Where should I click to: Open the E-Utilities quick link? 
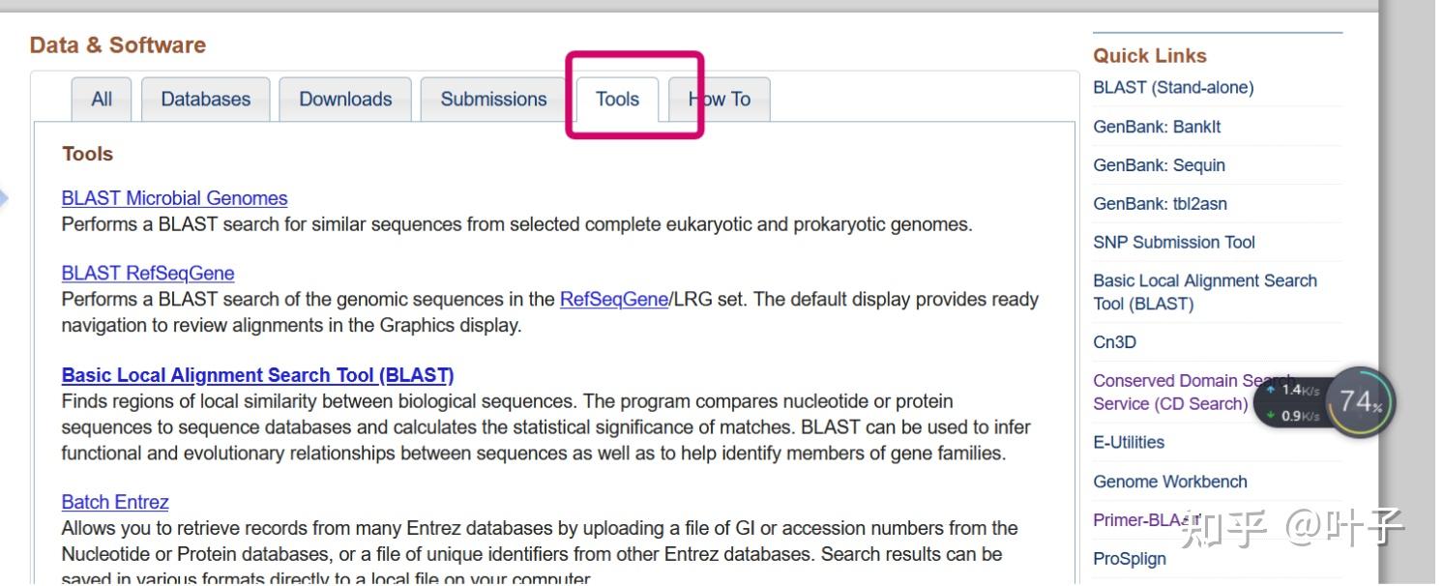(1129, 443)
